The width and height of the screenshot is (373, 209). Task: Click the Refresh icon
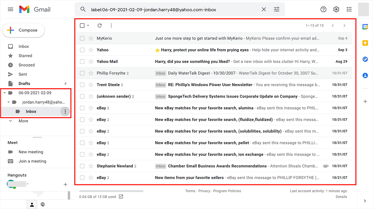[x=100, y=26]
